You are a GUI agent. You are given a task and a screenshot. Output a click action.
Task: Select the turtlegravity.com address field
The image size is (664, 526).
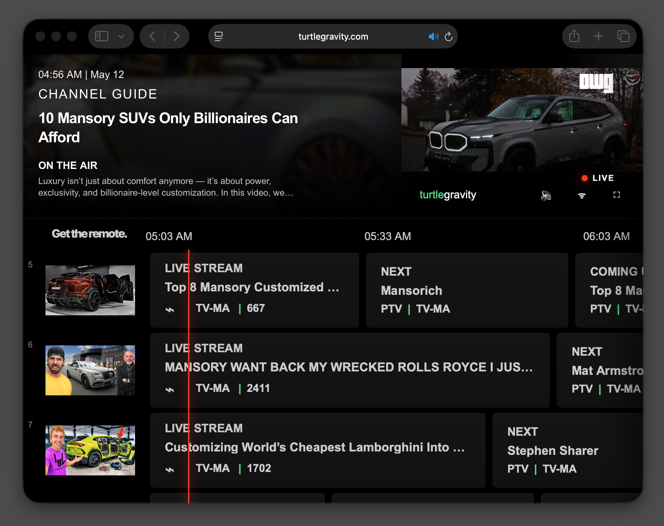[x=333, y=36]
